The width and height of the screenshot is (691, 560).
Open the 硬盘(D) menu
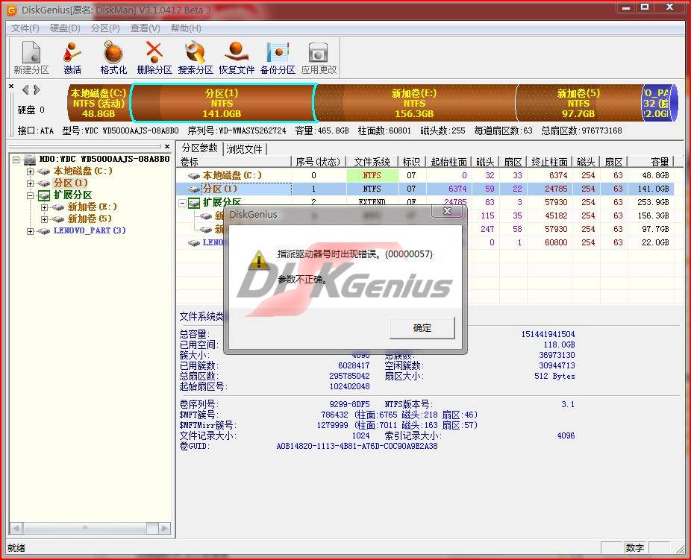point(65,28)
